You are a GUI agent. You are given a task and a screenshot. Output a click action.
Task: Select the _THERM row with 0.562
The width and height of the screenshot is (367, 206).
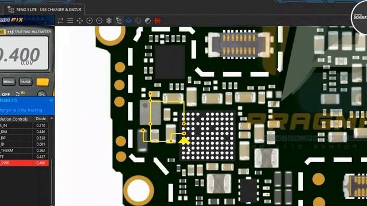pyautogui.click(x=24, y=150)
